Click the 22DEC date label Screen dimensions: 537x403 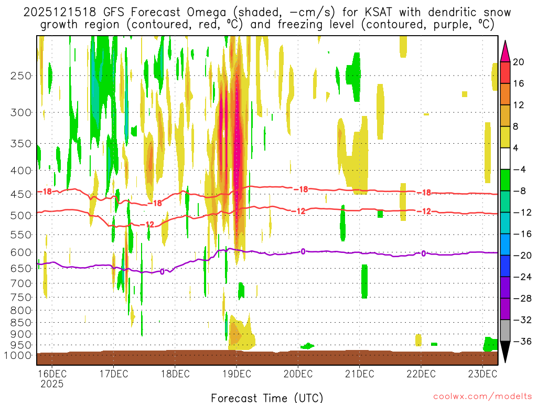tap(421, 374)
